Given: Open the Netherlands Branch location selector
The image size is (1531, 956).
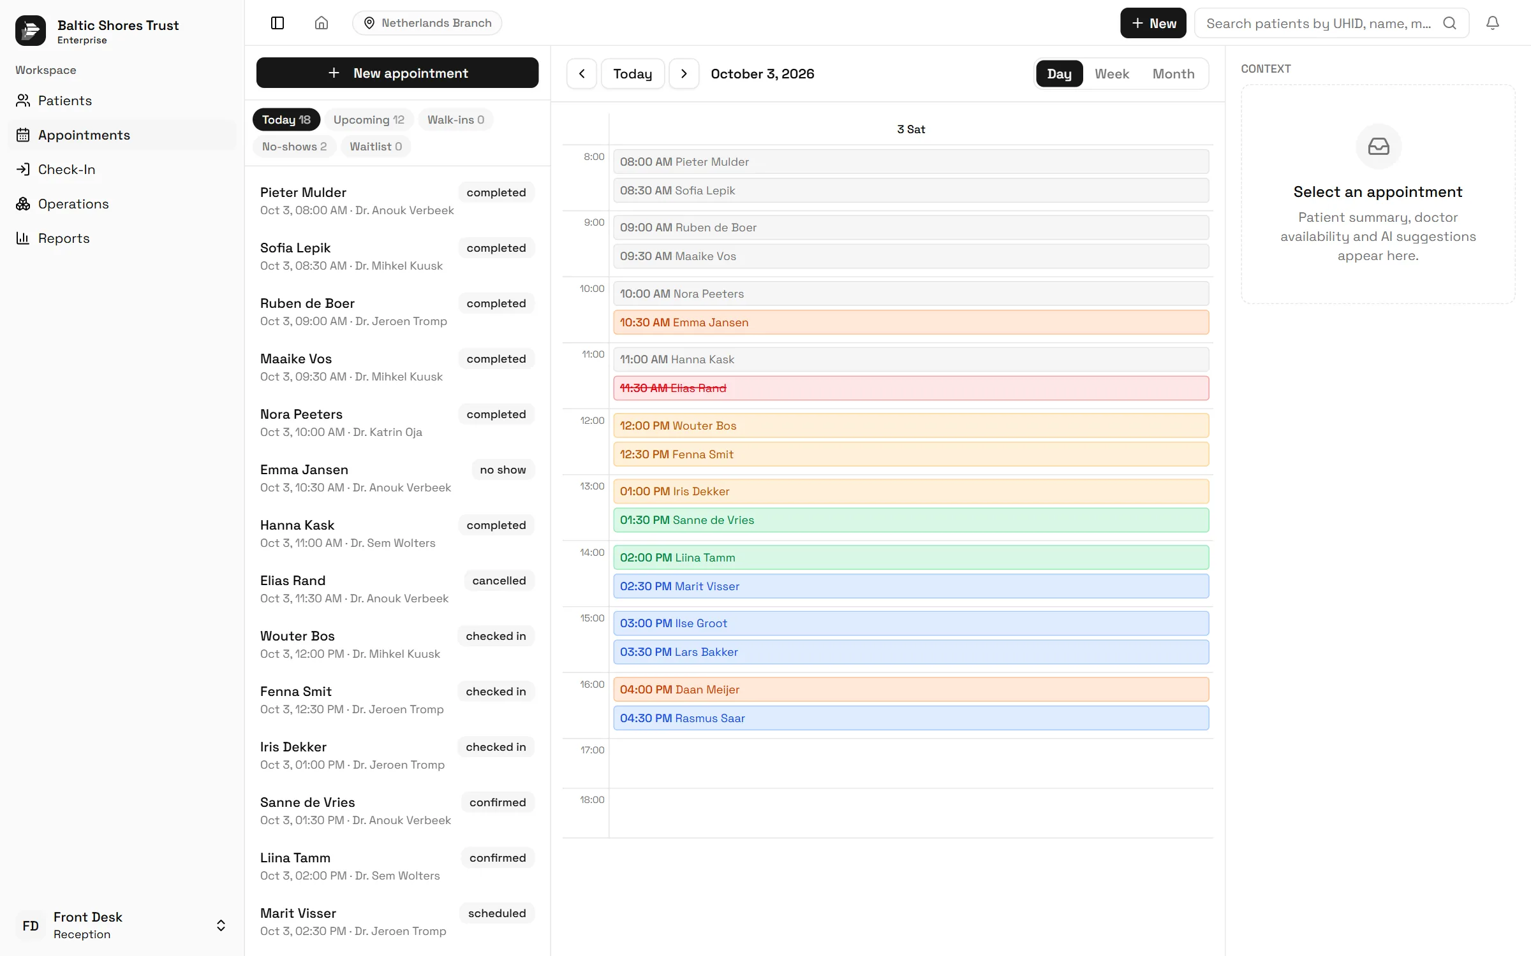Looking at the screenshot, I should 427,23.
